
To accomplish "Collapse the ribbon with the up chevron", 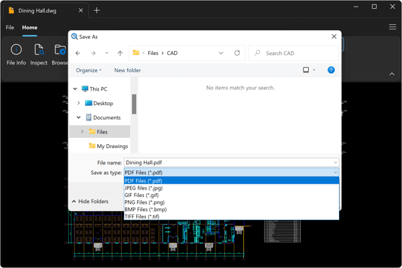I will (392, 74).
